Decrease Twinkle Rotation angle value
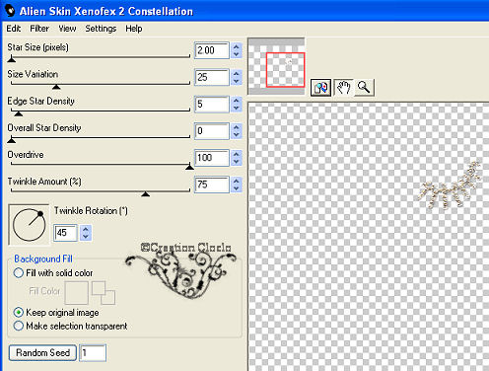The image size is (489, 371). [x=86, y=237]
